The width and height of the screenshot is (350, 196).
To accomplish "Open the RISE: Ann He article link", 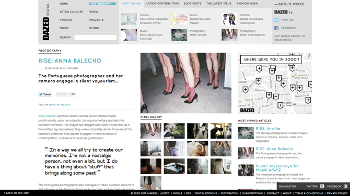I will coord(268,129).
